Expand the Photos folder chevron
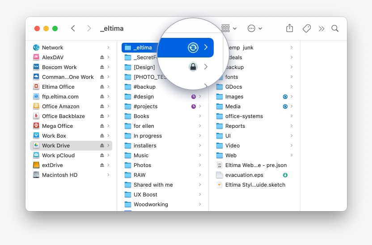Viewport: 372px width, 245px height. (x=200, y=165)
